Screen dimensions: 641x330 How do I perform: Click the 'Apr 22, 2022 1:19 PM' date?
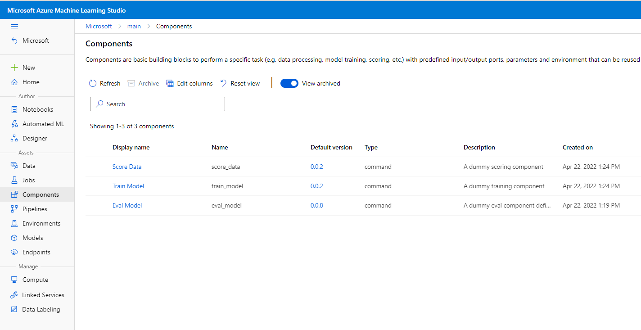click(x=591, y=205)
